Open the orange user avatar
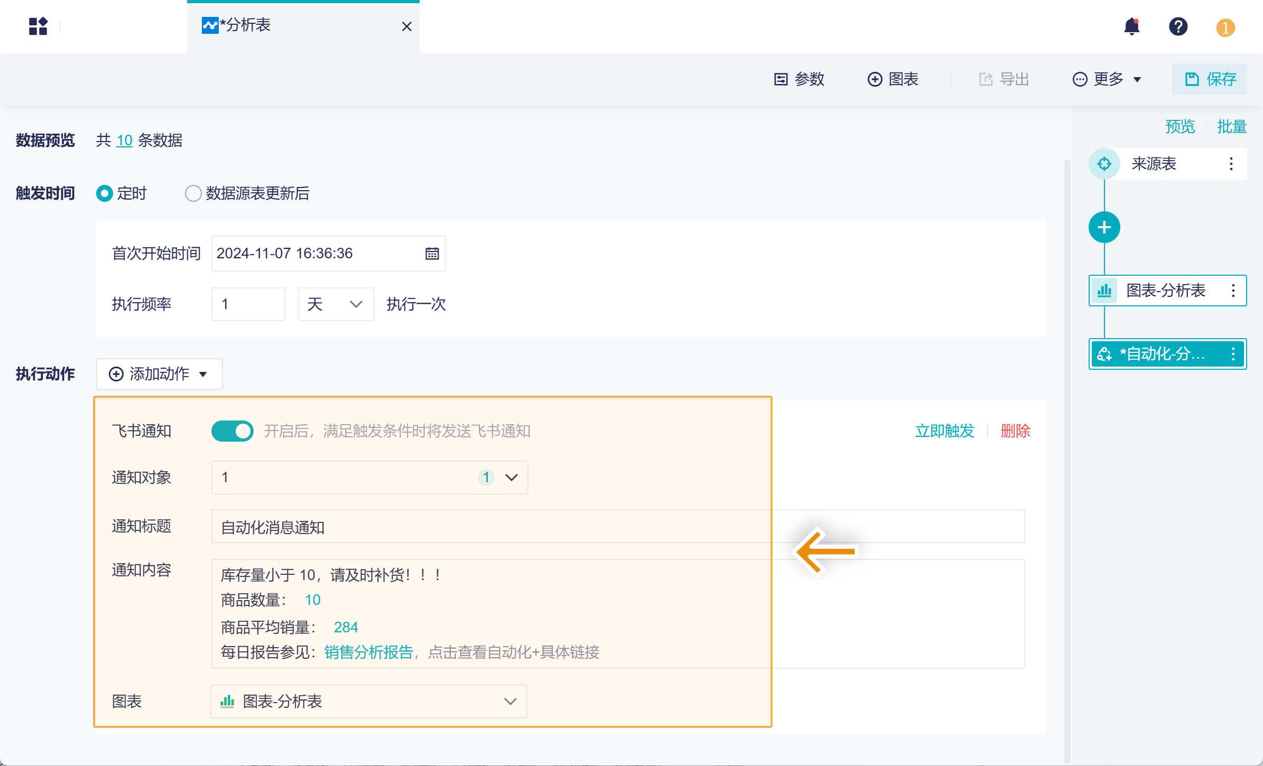1263x766 pixels. (1225, 27)
